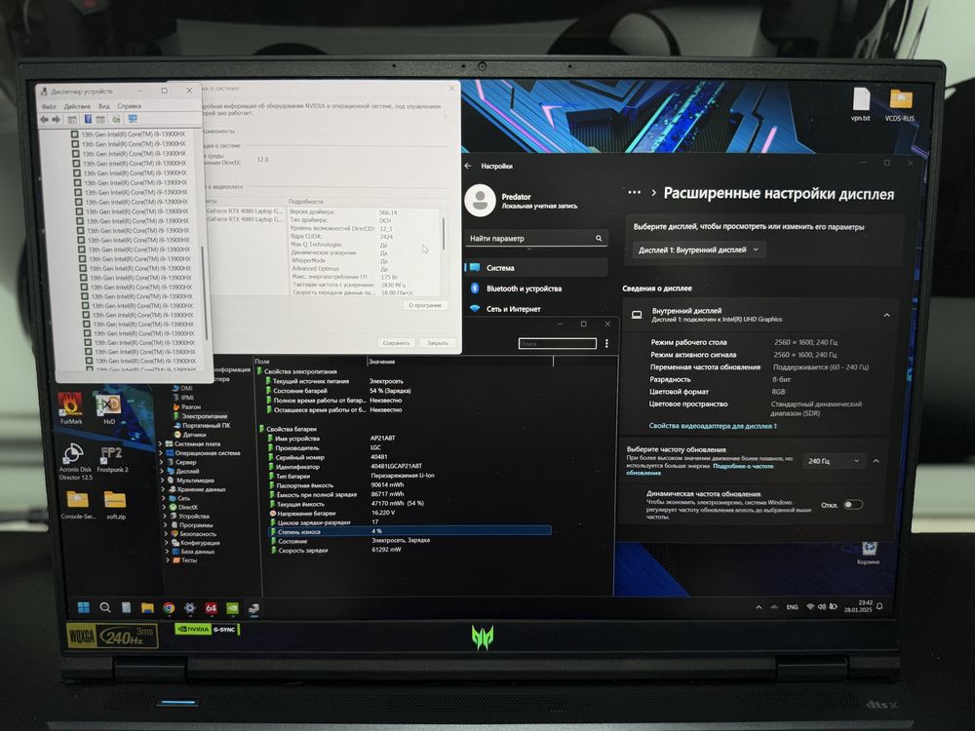Click Wi-Fi icon in system tray
The height and width of the screenshot is (731, 975).
pos(809,606)
